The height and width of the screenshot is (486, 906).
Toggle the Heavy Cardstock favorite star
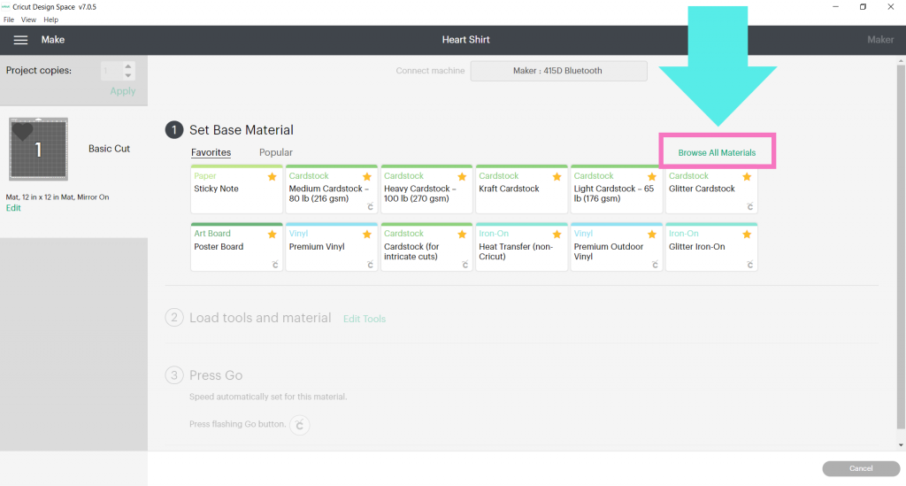click(462, 177)
